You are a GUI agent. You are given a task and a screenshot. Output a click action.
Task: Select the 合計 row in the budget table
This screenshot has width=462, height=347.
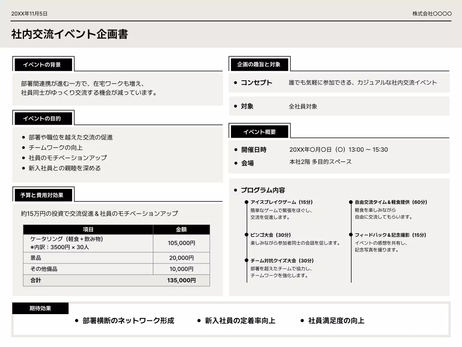point(115,280)
